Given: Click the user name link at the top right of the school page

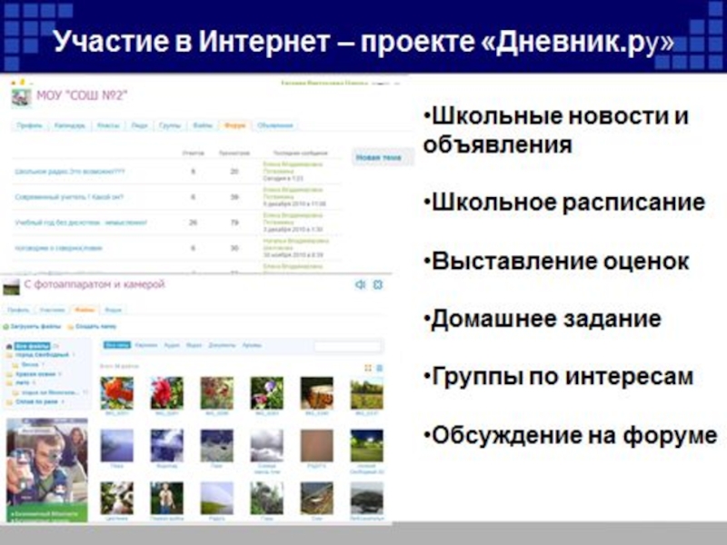Looking at the screenshot, I should [325, 83].
